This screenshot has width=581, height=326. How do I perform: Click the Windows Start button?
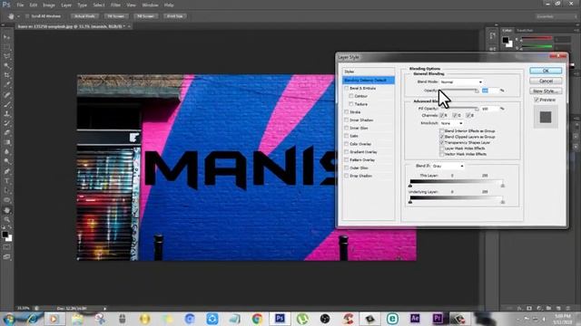pyautogui.click(x=9, y=318)
